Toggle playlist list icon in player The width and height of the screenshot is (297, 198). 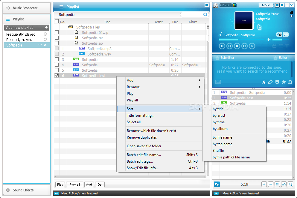[x=281, y=46]
